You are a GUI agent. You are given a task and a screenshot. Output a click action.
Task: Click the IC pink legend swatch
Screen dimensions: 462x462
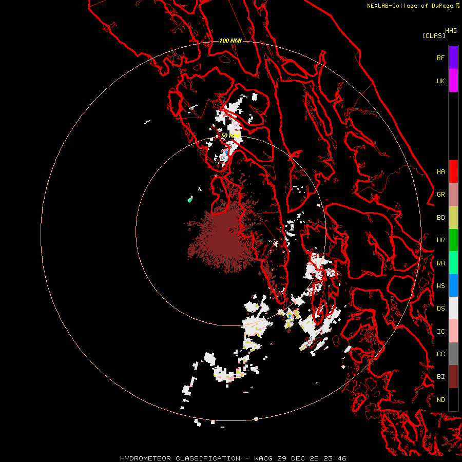point(453,331)
